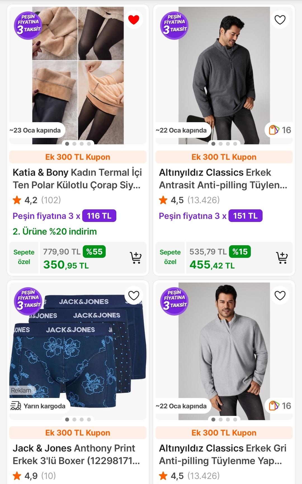Screen dimensions: 302x484
Task: Tap Ek 300 TL Kupon on Jack & Jones boxer
Action: pyautogui.click(x=78, y=433)
